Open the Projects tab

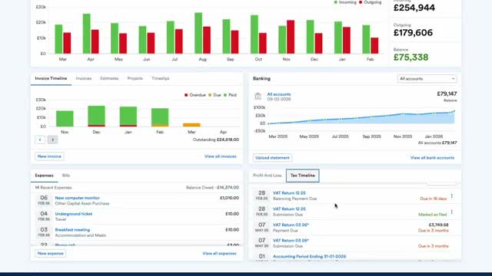pos(135,78)
